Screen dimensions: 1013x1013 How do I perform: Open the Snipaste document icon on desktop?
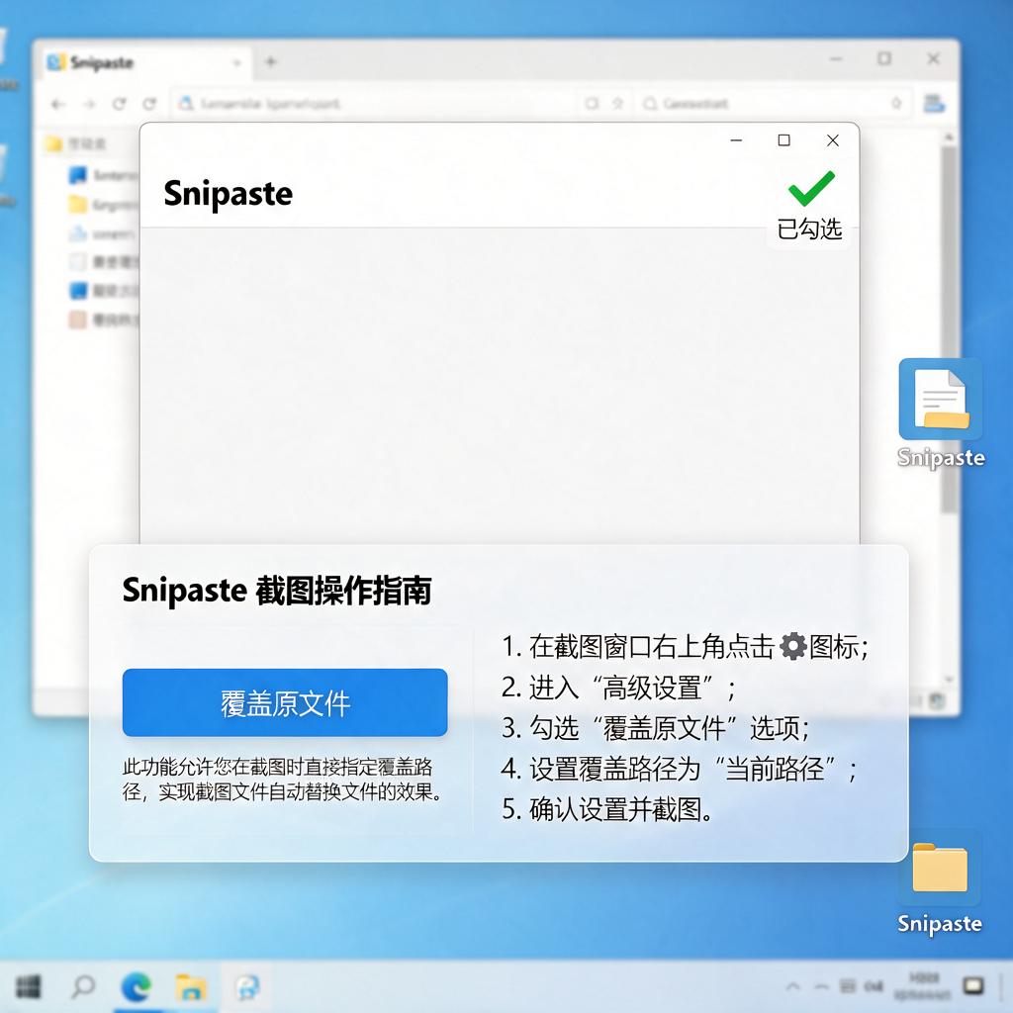click(x=941, y=414)
